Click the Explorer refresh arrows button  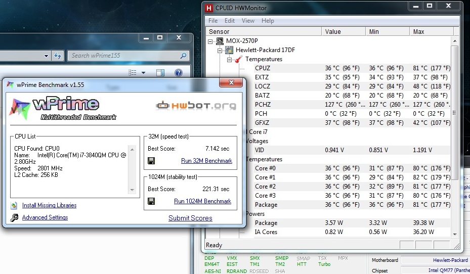tap(58, 56)
